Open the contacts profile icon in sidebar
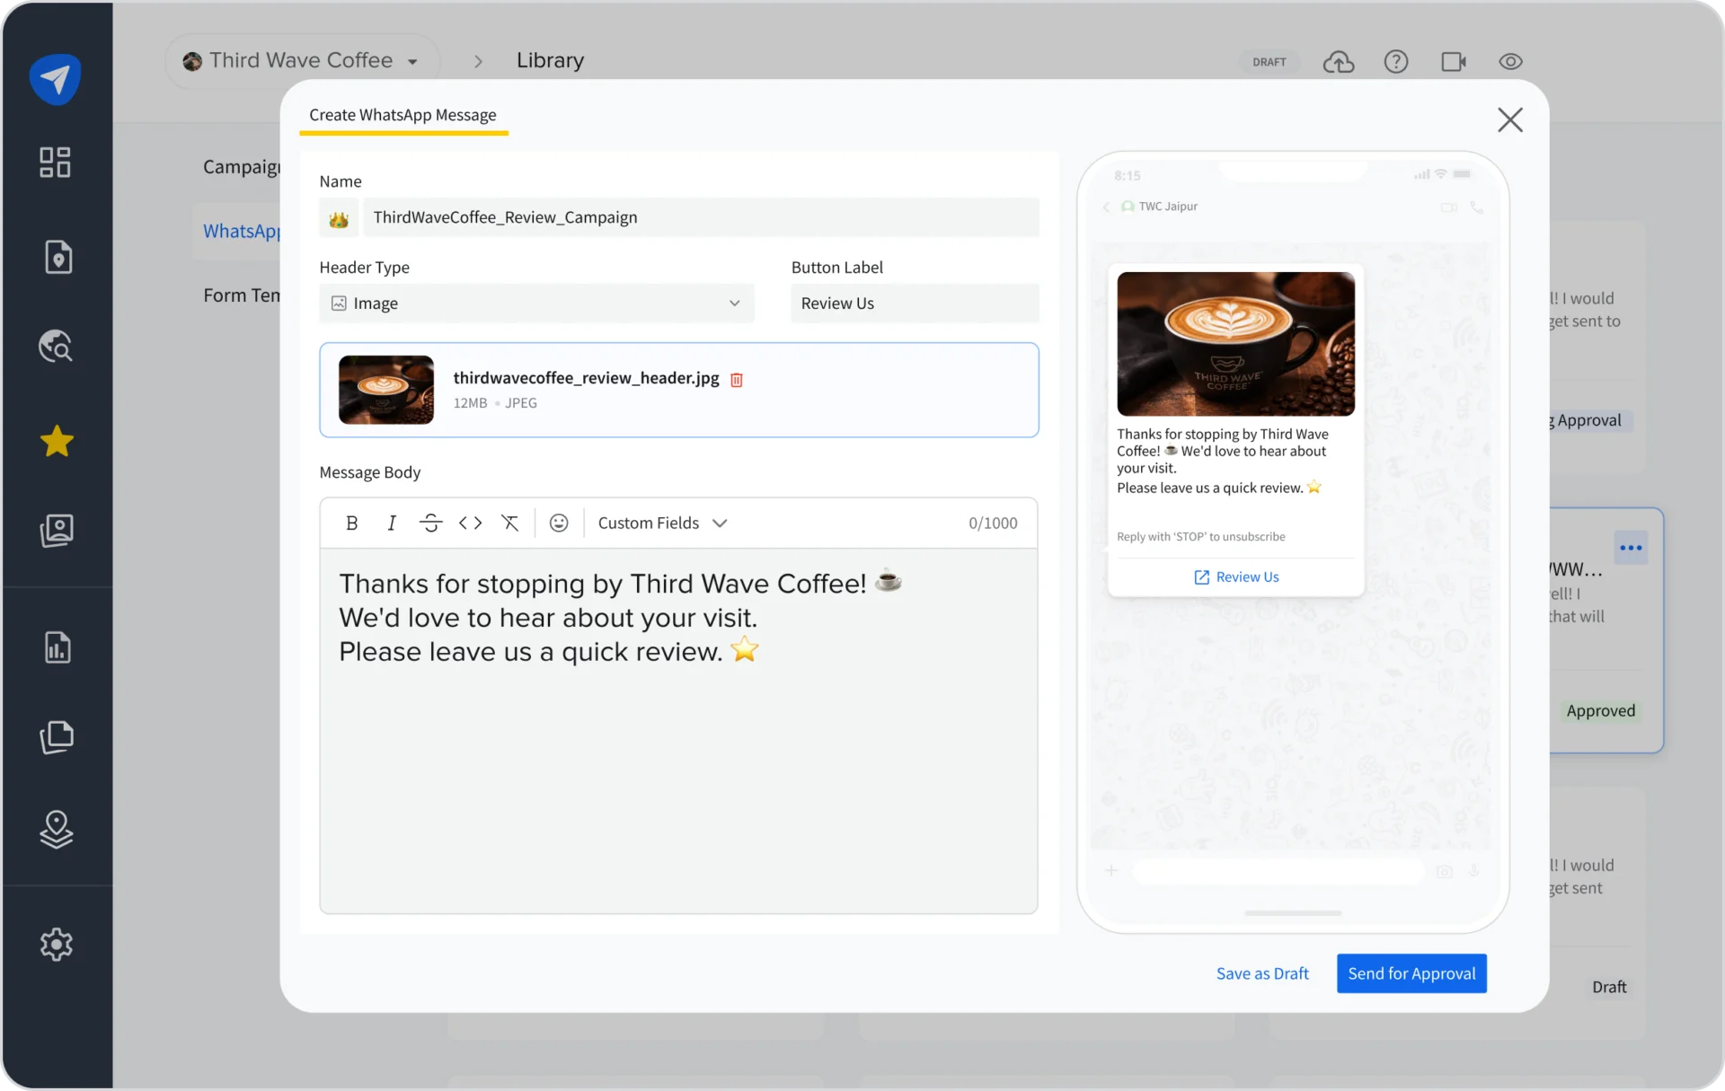This screenshot has height=1091, width=1725. click(57, 530)
